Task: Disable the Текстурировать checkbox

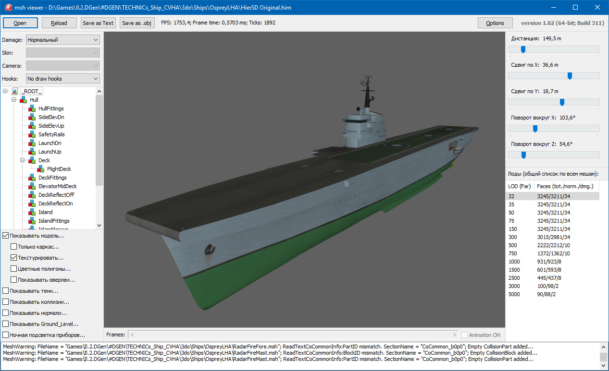Action: pos(14,258)
